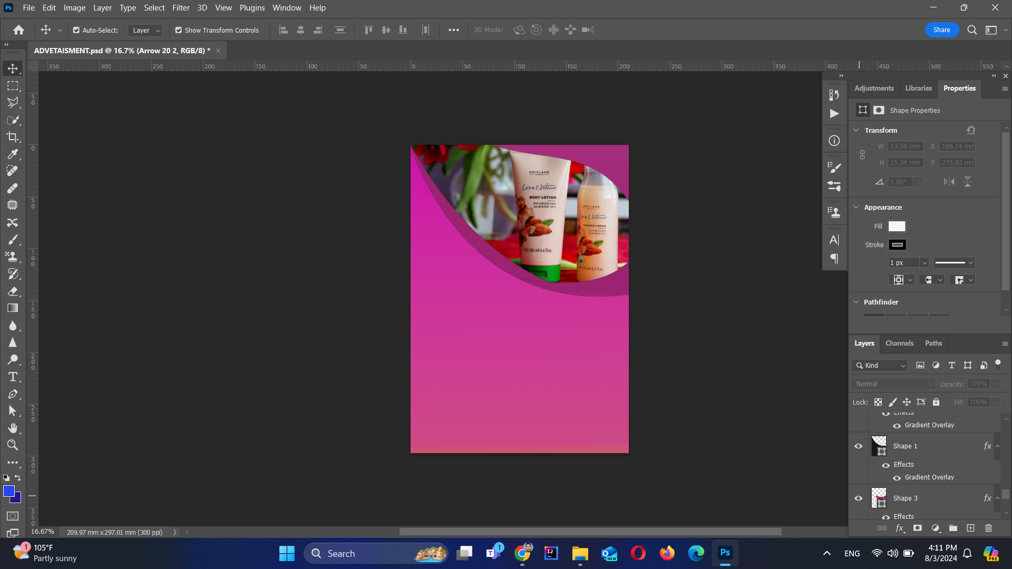The image size is (1012, 569).
Task: Add a layer mask icon
Action: [918, 528]
